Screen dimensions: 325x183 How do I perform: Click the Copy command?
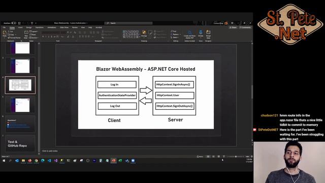point(11,35)
